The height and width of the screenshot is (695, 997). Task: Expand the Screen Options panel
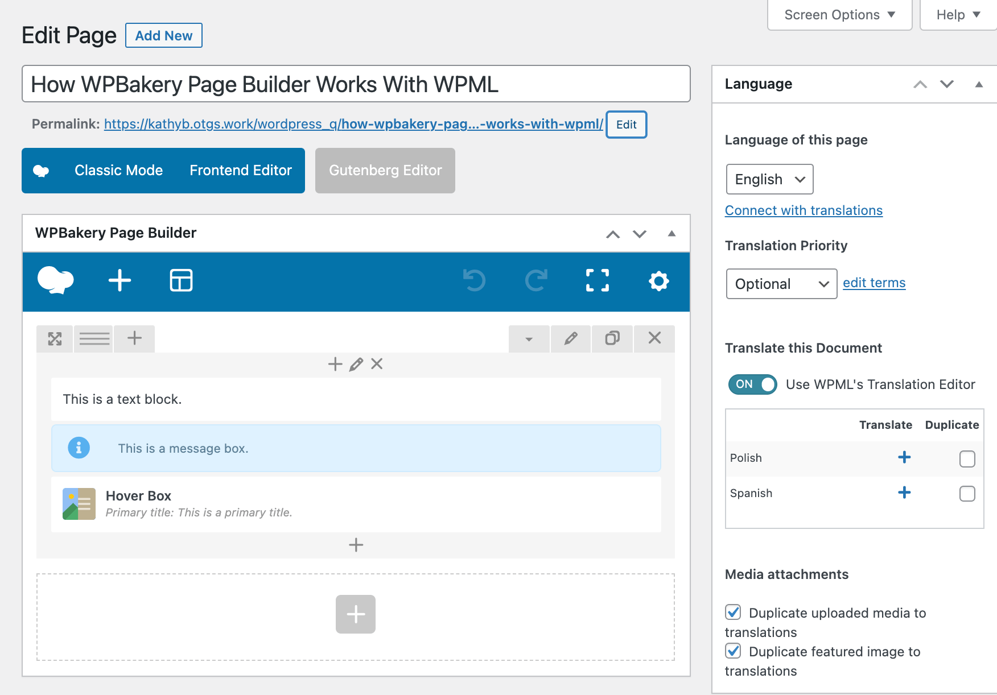point(839,14)
